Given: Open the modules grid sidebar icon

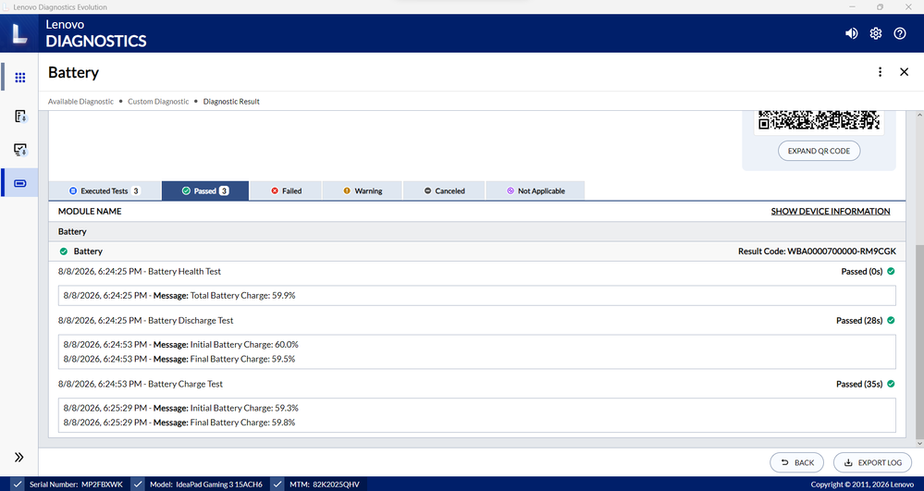Looking at the screenshot, I should tap(20, 78).
